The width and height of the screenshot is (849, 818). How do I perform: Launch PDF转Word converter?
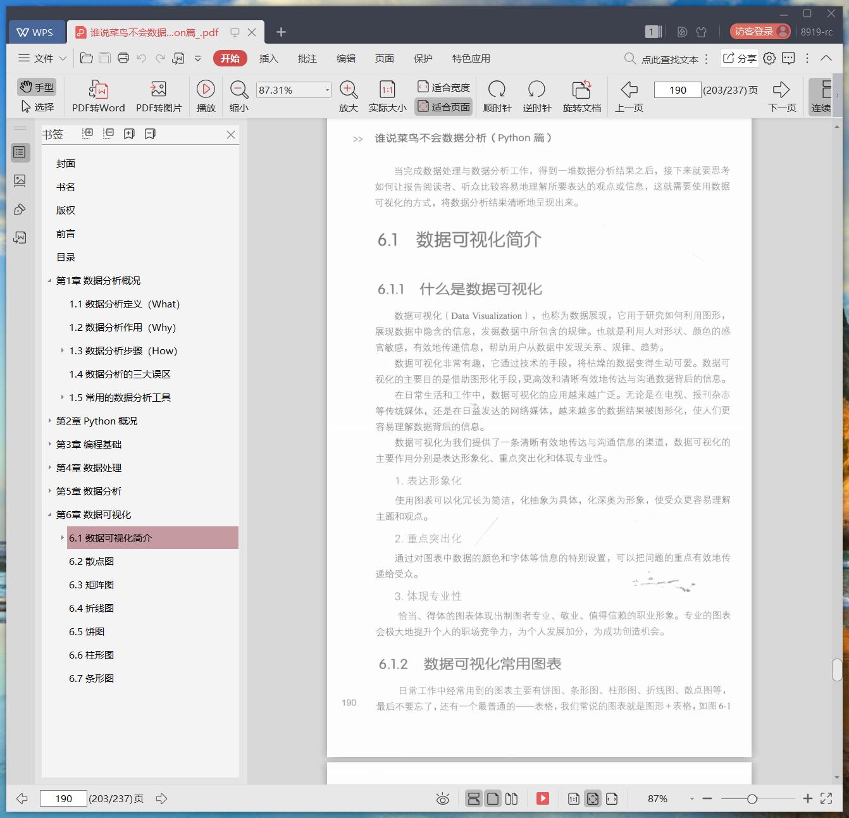[98, 96]
